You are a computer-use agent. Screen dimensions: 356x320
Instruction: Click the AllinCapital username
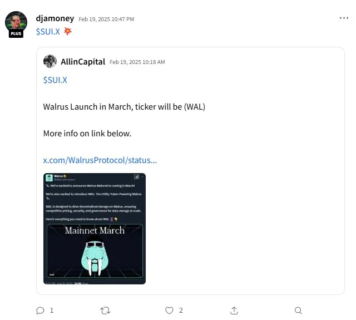83,62
